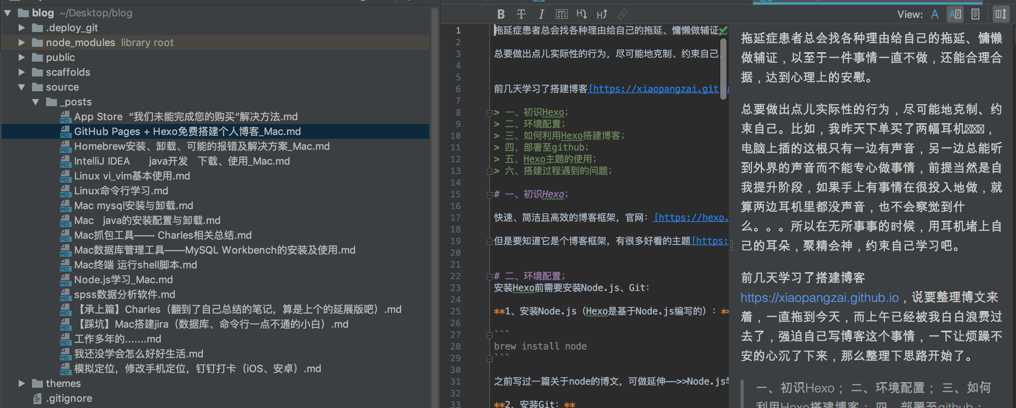Open Linux vi_vim基本使用.md
Image resolution: width=1016 pixels, height=408 pixels.
point(132,176)
